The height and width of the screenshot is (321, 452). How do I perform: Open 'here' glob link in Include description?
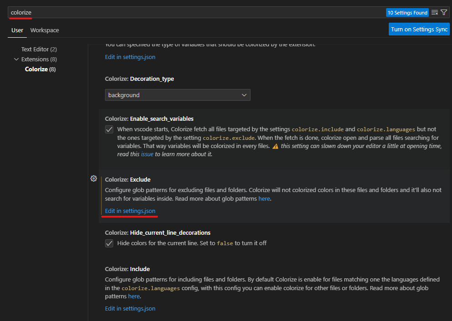tap(134, 296)
